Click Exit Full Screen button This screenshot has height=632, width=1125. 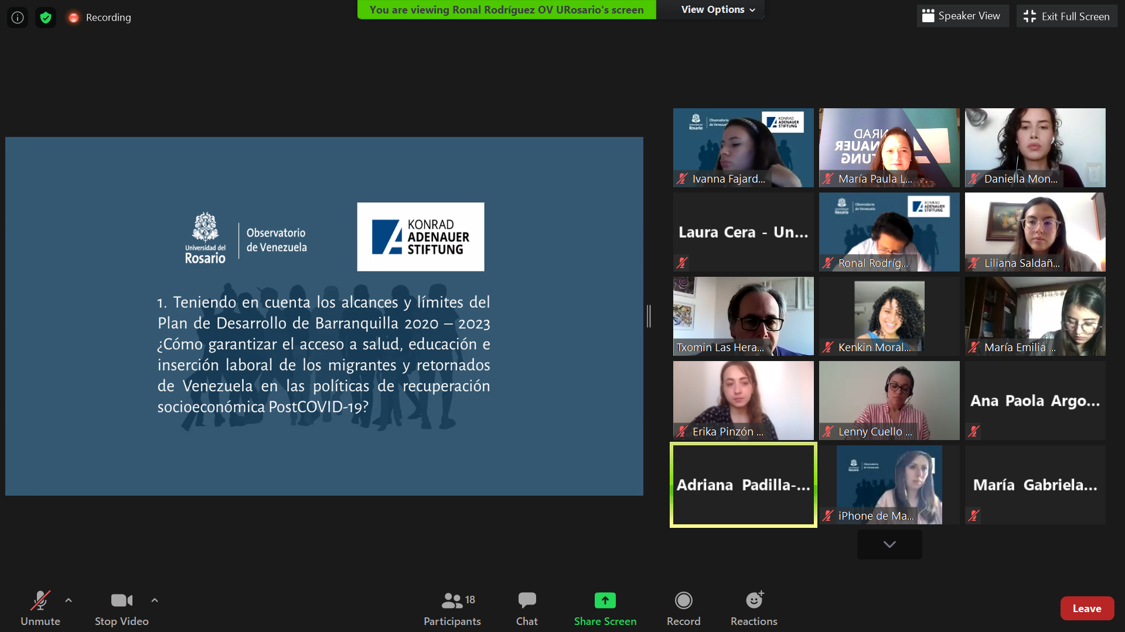pyautogui.click(x=1067, y=16)
